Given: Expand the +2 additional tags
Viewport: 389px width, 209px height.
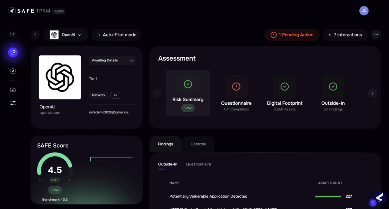Looking at the screenshot, I should 115,95.
